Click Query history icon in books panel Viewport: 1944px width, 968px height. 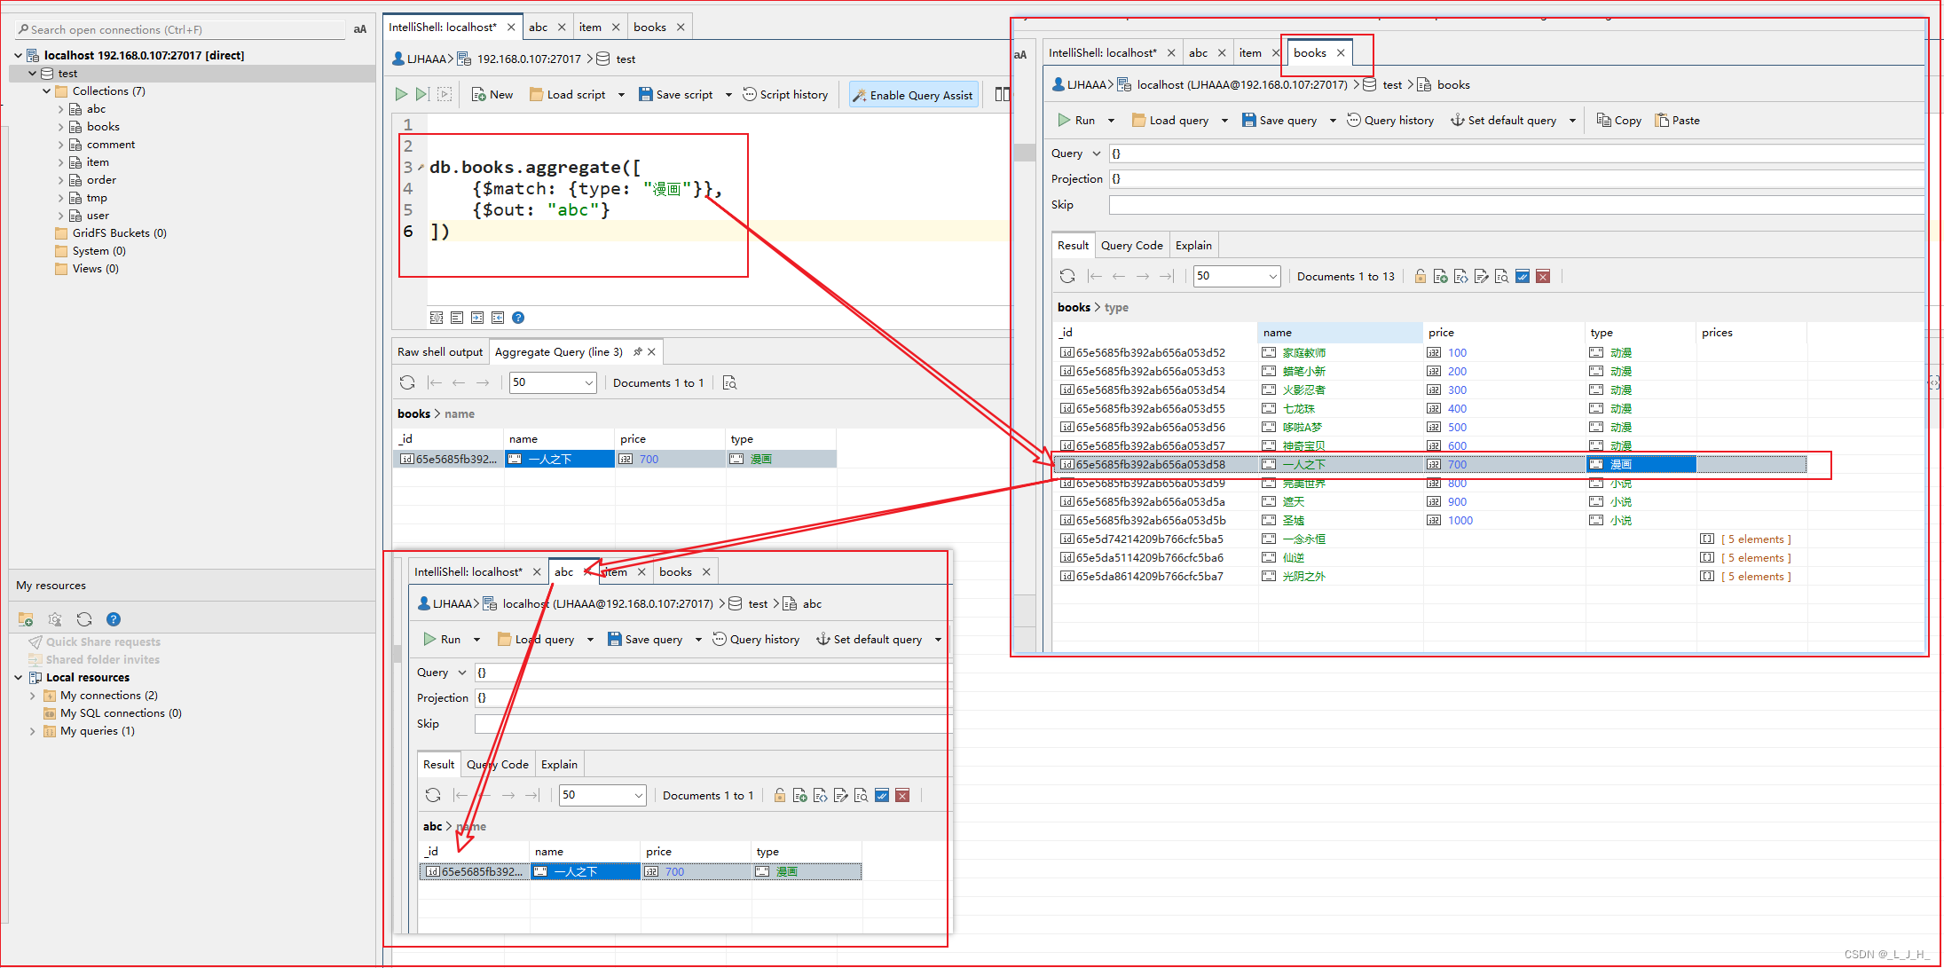coord(1389,119)
